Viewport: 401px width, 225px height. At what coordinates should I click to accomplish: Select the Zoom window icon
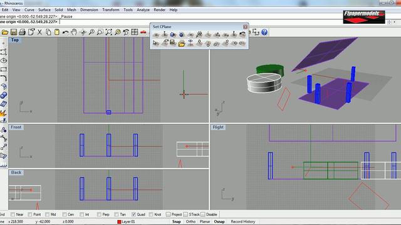pyautogui.click(x=100, y=32)
